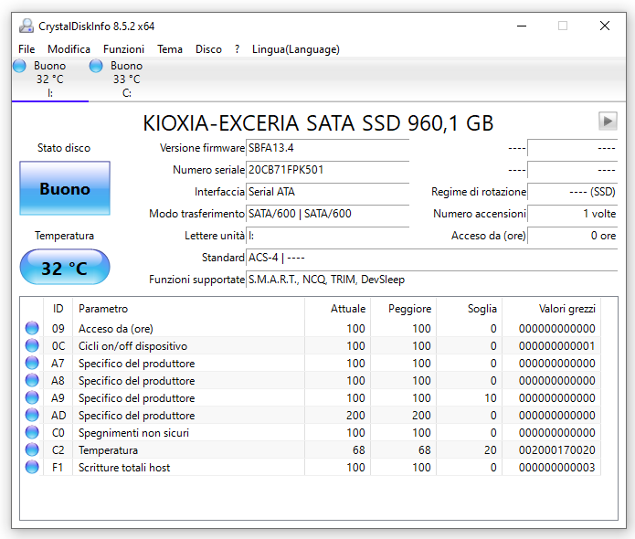Viewport: 635px width, 539px height.
Task: Click the blue status orb for drive I:
Action: (19, 66)
